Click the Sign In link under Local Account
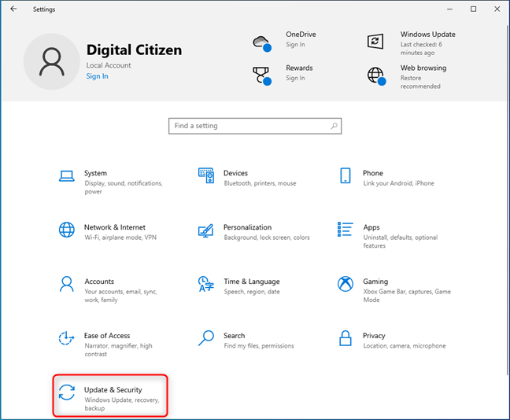The image size is (510, 420). [x=98, y=76]
